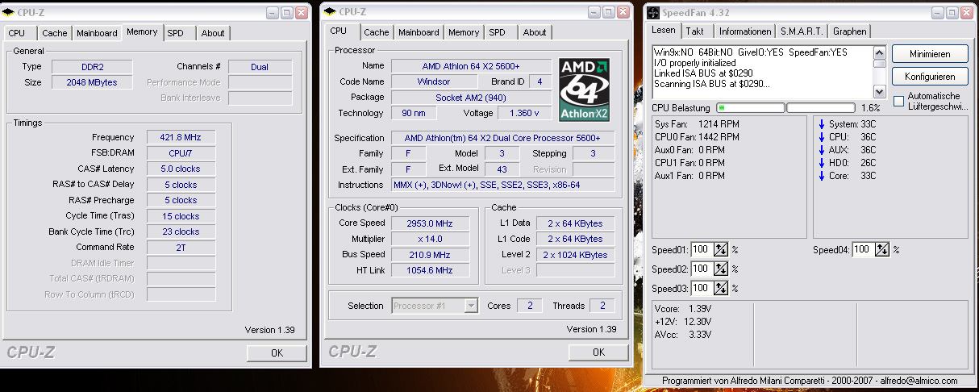979x392 pixels.
Task: Switch to Memory tab in the Processor CPU-Z window
Action: click(x=464, y=32)
